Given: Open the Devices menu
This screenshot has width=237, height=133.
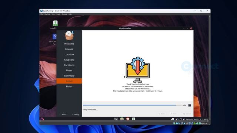Looking at the screenshot, I should pyautogui.click(x=64, y=14).
